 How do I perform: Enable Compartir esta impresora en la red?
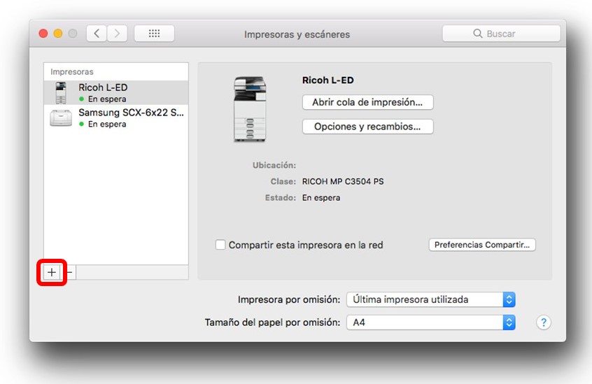click(220, 245)
